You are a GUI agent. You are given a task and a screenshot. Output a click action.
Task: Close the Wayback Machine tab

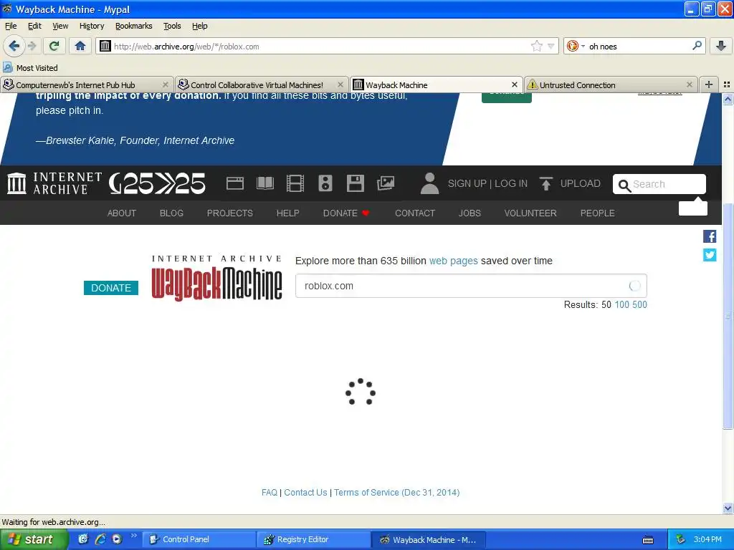click(x=515, y=85)
